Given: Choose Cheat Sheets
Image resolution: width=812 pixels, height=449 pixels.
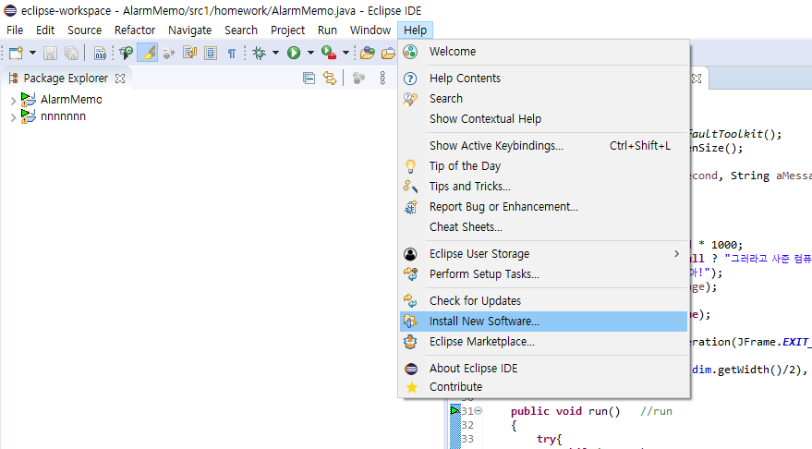Looking at the screenshot, I should coord(544,227).
